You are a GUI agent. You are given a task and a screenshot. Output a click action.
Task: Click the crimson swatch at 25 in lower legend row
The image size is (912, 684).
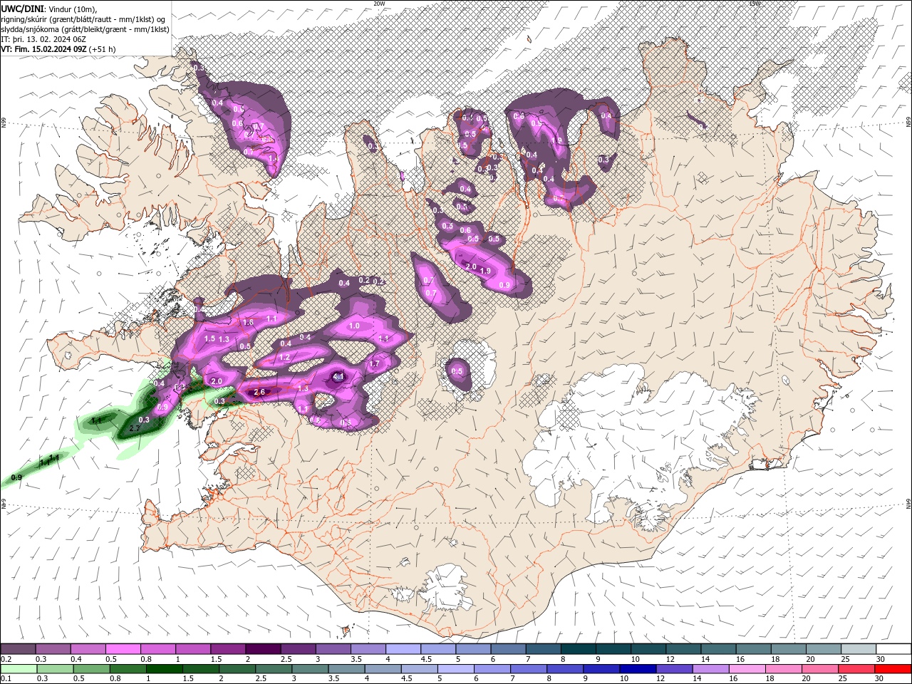[x=856, y=668]
